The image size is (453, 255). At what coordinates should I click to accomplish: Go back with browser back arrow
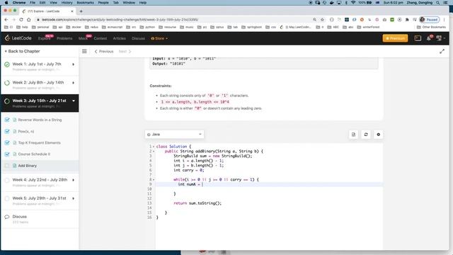pos(6,20)
